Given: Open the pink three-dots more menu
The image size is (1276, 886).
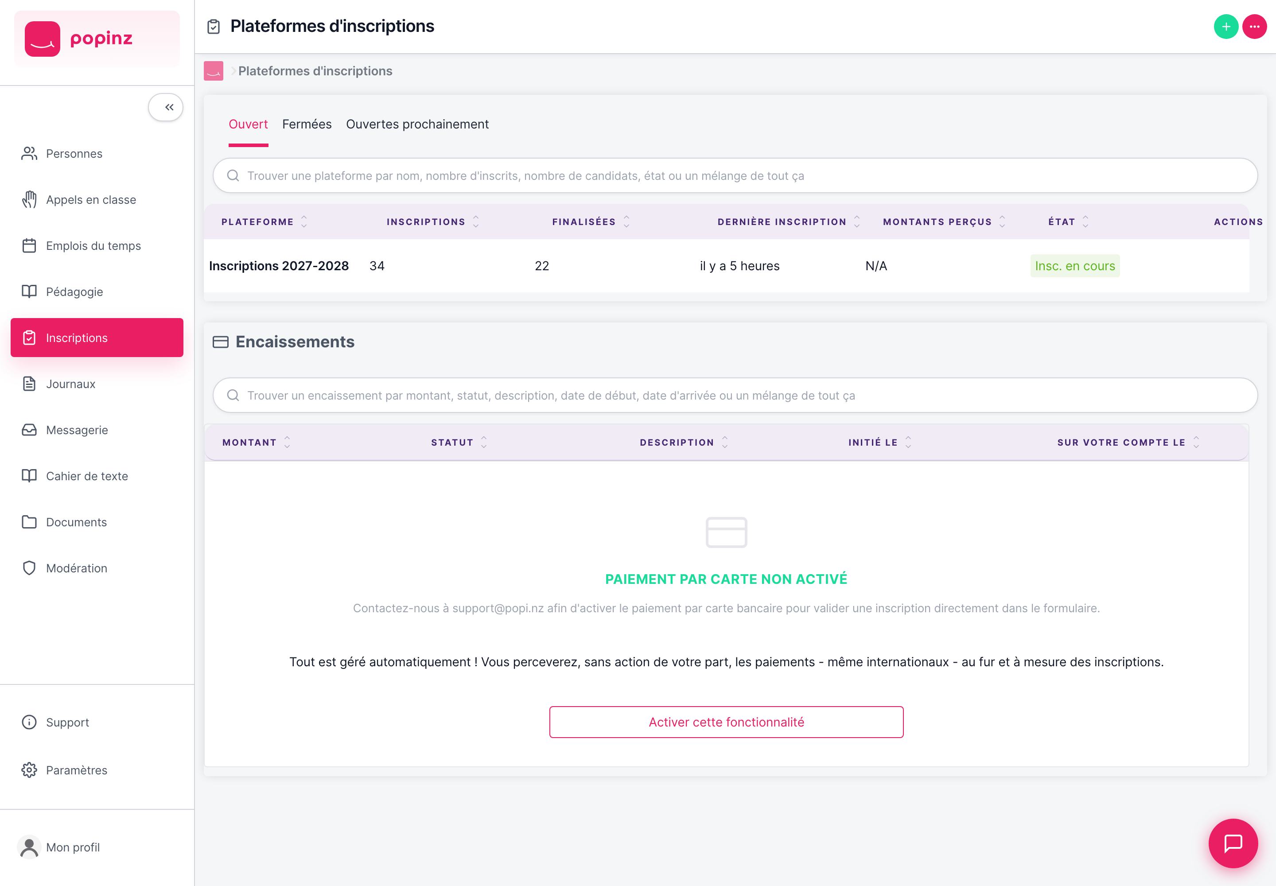Looking at the screenshot, I should click(x=1254, y=27).
